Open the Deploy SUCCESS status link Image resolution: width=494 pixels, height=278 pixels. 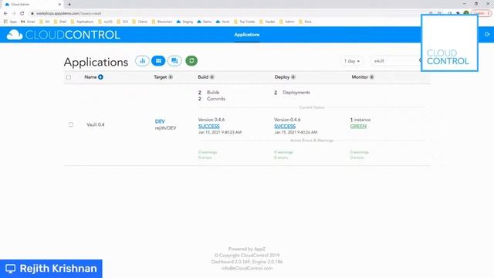(285, 126)
